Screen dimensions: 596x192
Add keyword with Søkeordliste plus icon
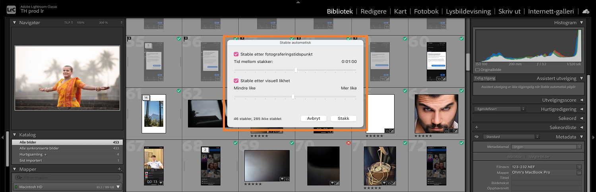pos(476,127)
